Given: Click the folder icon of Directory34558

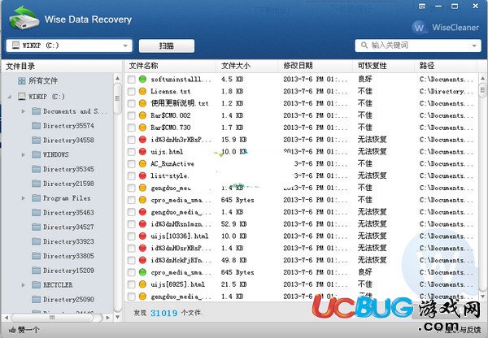Looking at the screenshot, I should click(x=37, y=141).
